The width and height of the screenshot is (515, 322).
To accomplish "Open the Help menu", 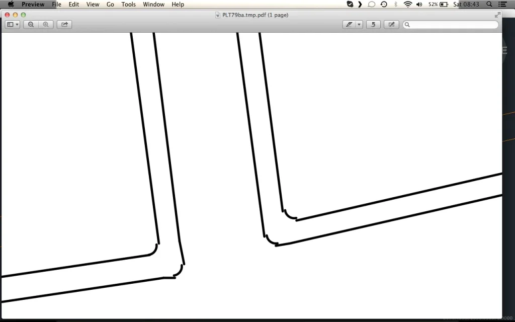I will (178, 4).
